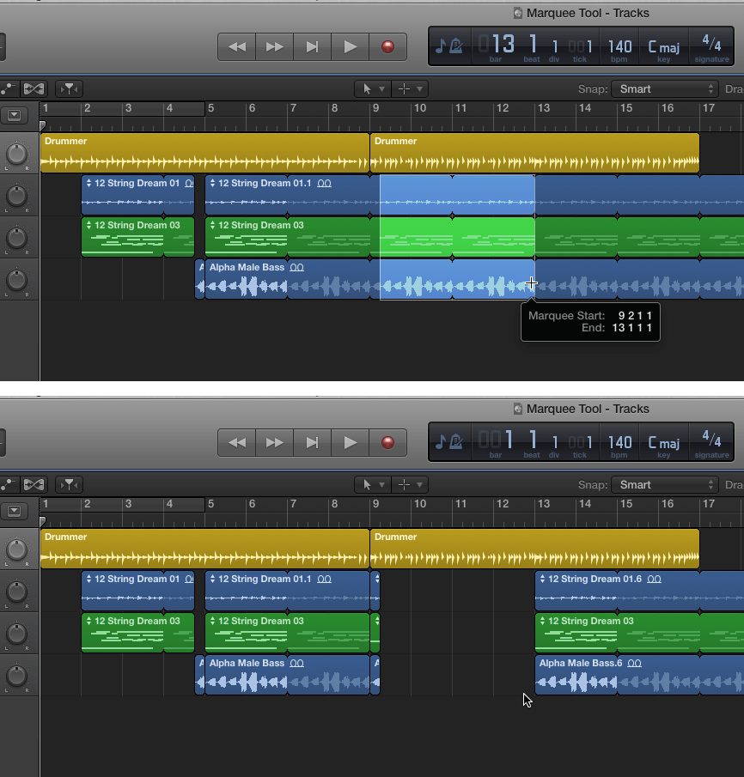Image resolution: width=744 pixels, height=777 pixels.
Task: Select 12 String Dream 01.6 region, bottom window
Action: pos(639,590)
